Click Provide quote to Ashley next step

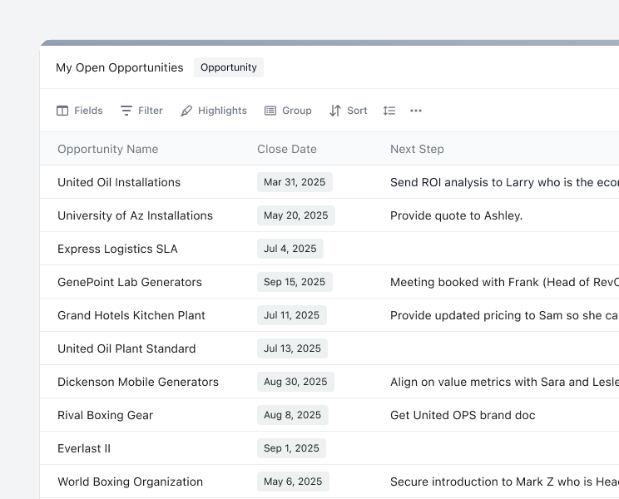[457, 215]
